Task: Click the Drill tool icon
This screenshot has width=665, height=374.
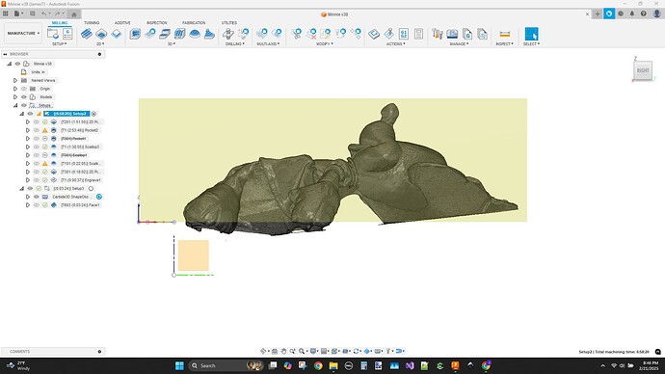Action: pyautogui.click(x=228, y=34)
